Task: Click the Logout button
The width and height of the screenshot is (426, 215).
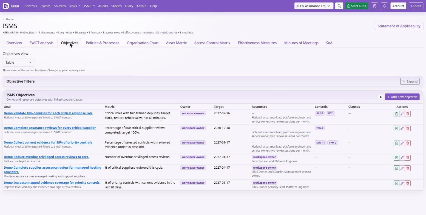Action: pyautogui.click(x=416, y=6)
